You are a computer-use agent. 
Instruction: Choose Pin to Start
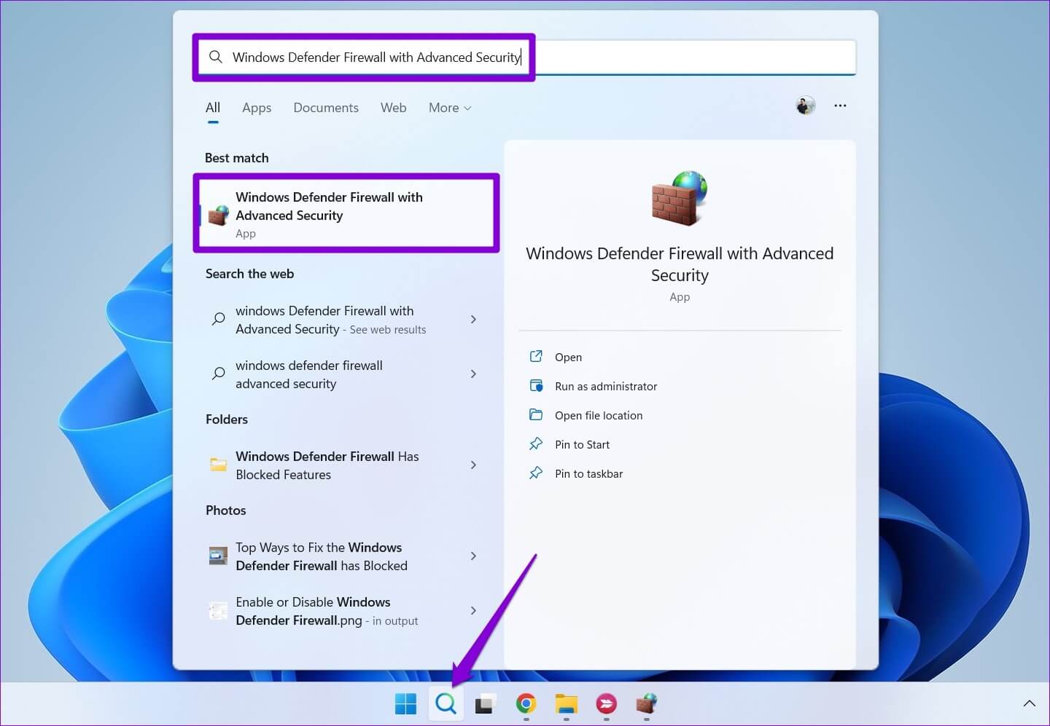pyautogui.click(x=582, y=444)
